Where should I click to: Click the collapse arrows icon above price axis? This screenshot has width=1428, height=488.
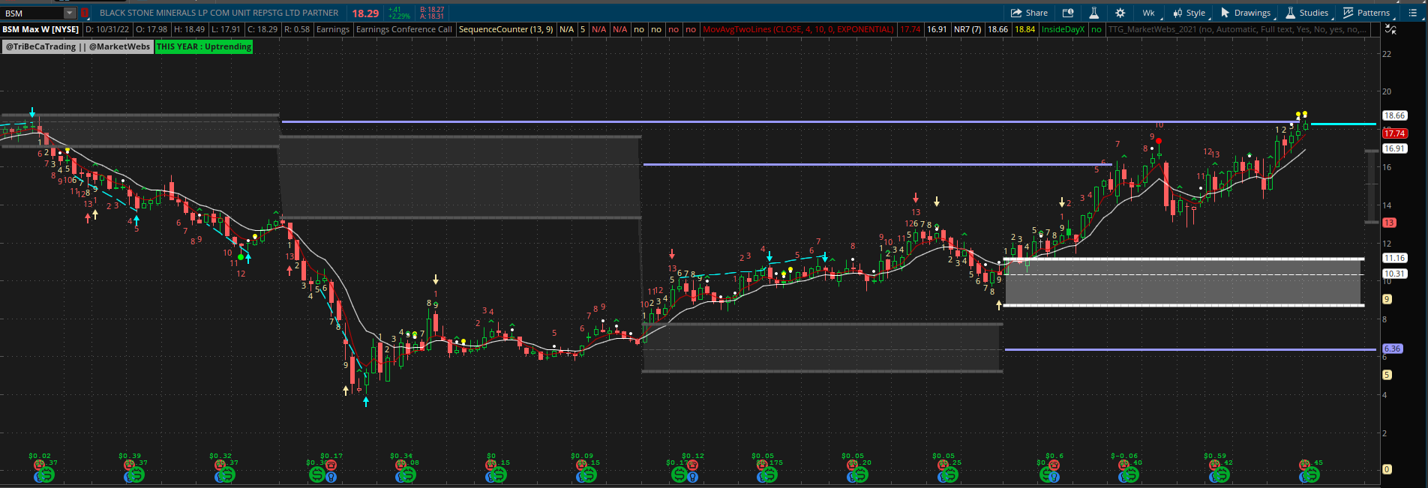[x=1390, y=29]
